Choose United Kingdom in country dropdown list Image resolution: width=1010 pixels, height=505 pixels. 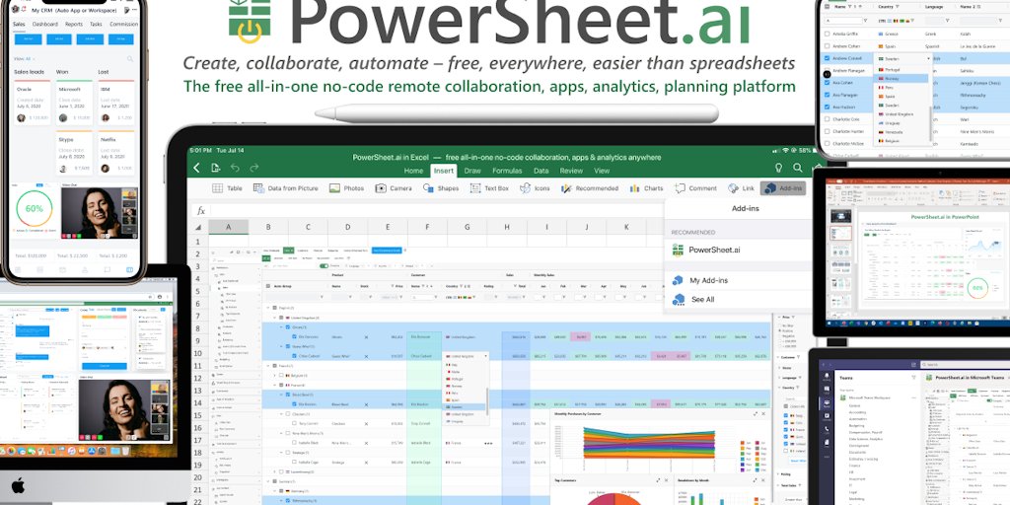pos(901,114)
